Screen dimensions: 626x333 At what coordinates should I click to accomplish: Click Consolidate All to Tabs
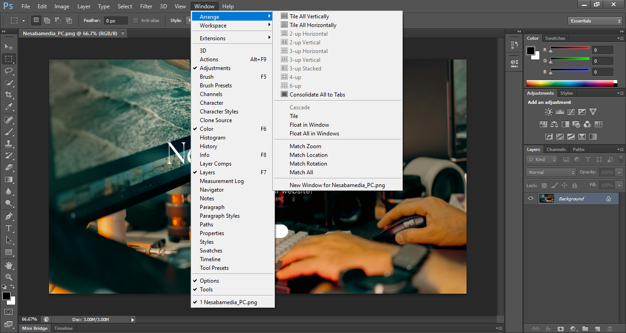(317, 95)
